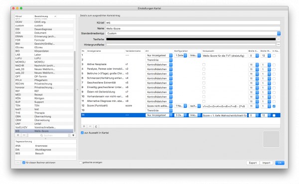The height and width of the screenshot is (184, 299).
Task: Select 'Bettruhe' field row 5
Action: coord(180,74)
